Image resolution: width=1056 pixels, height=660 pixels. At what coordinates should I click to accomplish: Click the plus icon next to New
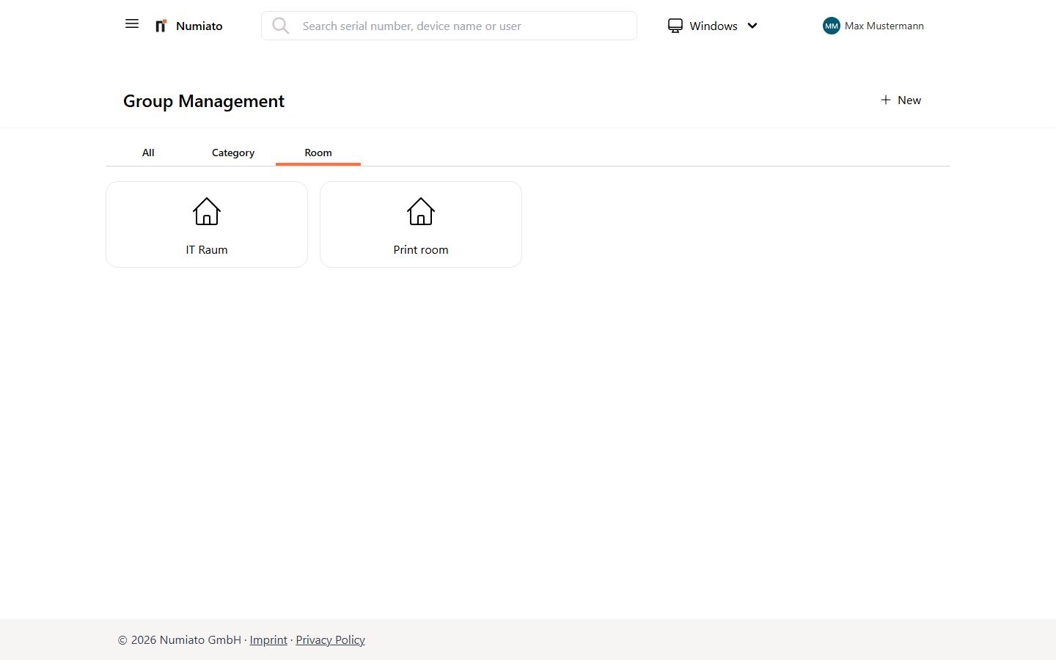(x=886, y=100)
